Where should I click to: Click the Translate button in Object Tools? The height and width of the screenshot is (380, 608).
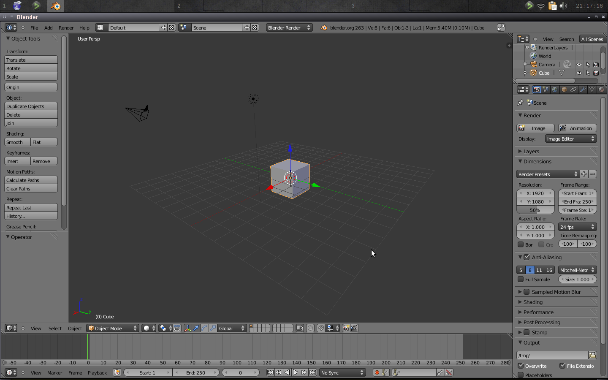(x=30, y=60)
